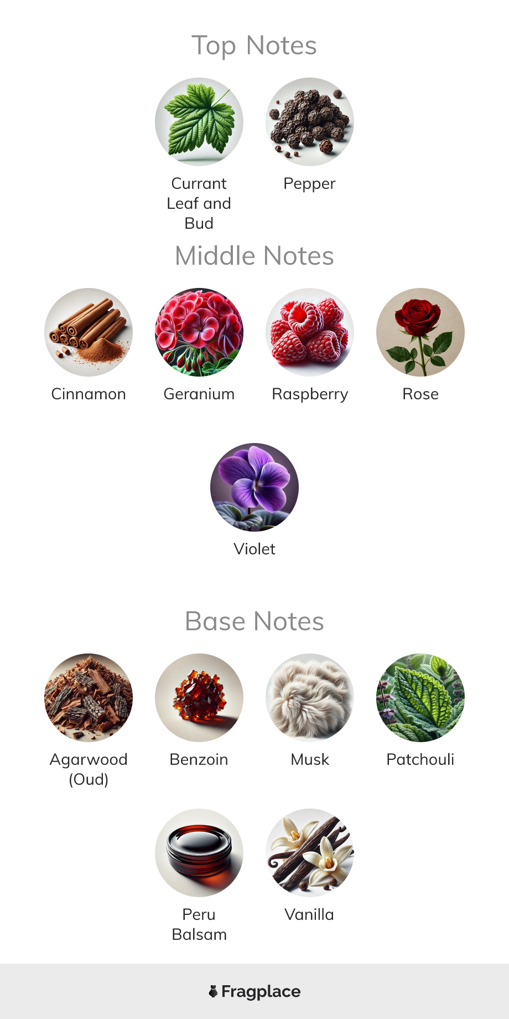Open the Violet flower icon

[254, 487]
